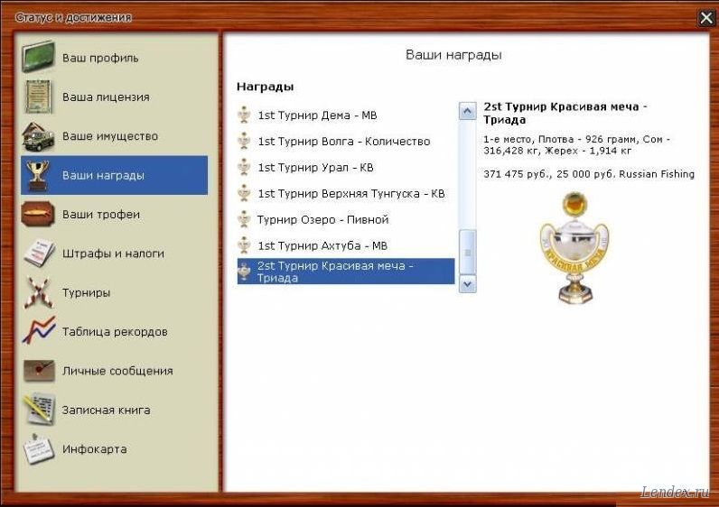Select 1st Турнир Верхняя Тунгуска - КВ

coord(350,193)
